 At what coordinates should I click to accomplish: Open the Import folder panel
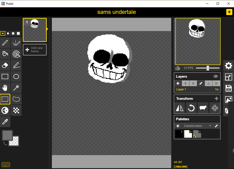(x=226, y=111)
